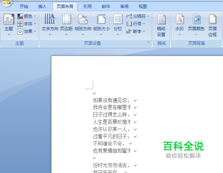
Task: Switch to the 引用 tab
Action: pos(87,7)
